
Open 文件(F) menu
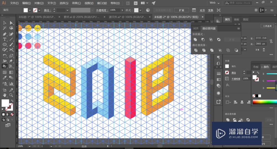click(14, 3)
